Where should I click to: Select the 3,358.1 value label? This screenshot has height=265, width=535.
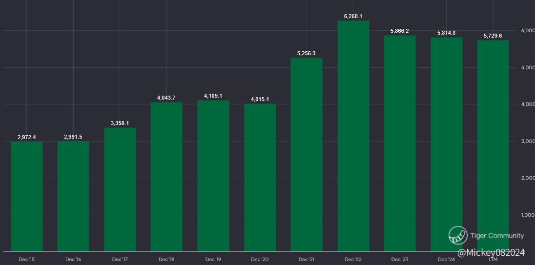click(x=120, y=123)
